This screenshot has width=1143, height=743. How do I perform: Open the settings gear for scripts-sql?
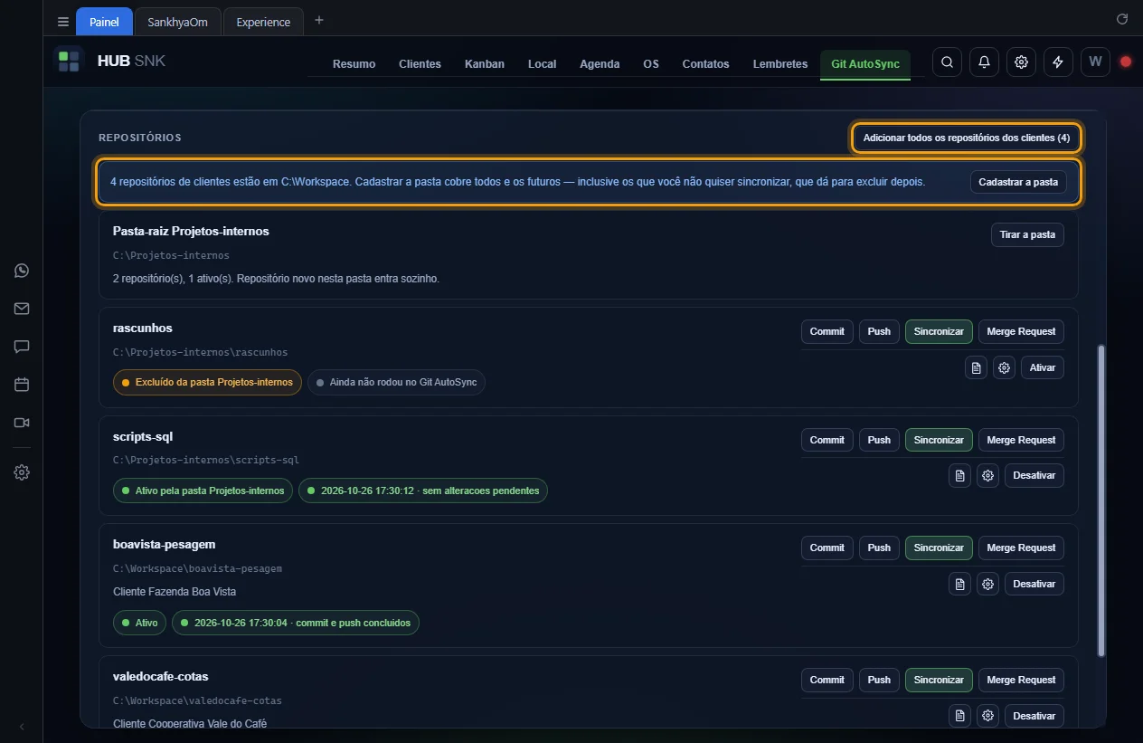pos(987,475)
